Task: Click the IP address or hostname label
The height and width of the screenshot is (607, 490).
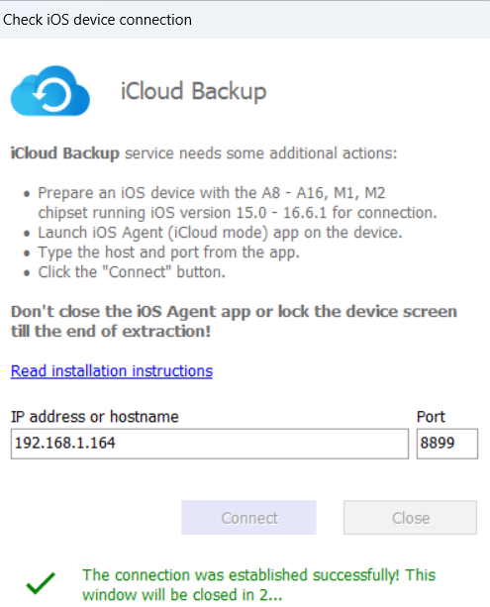Action: coord(95,417)
